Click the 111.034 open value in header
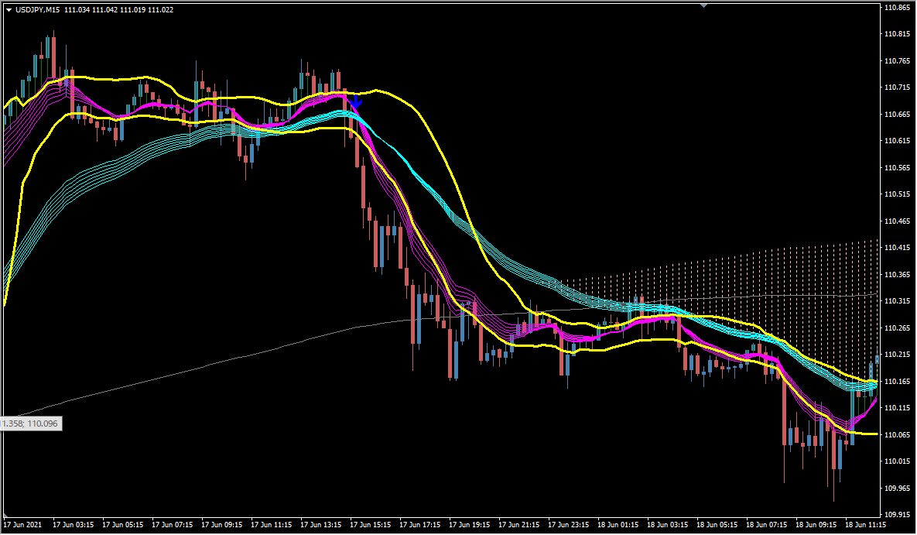The width and height of the screenshot is (917, 535). 77,10
